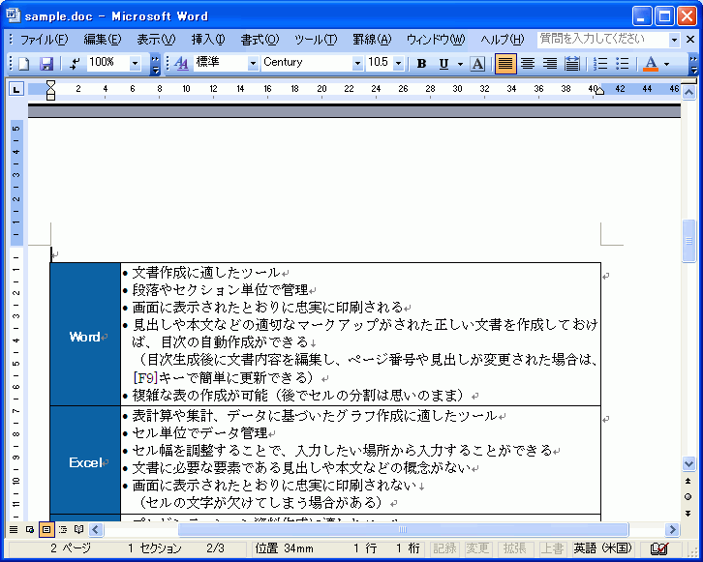Open the ファイル(F) menu
The width and height of the screenshot is (703, 562).
point(45,40)
